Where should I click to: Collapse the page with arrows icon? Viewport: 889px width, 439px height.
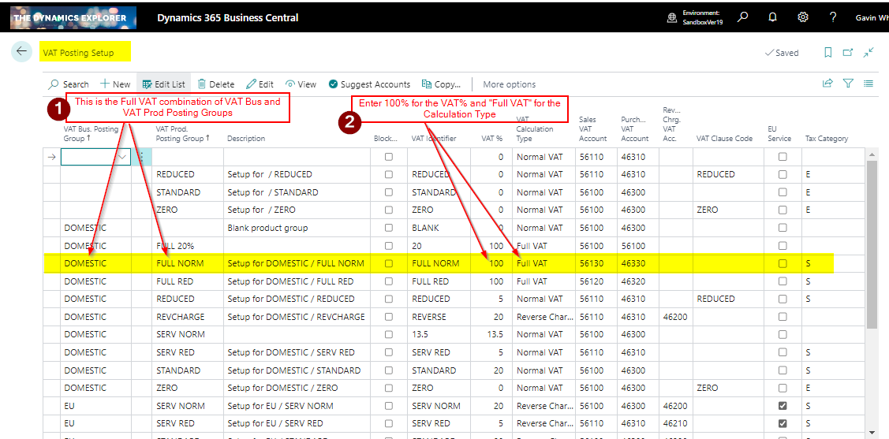coord(868,53)
